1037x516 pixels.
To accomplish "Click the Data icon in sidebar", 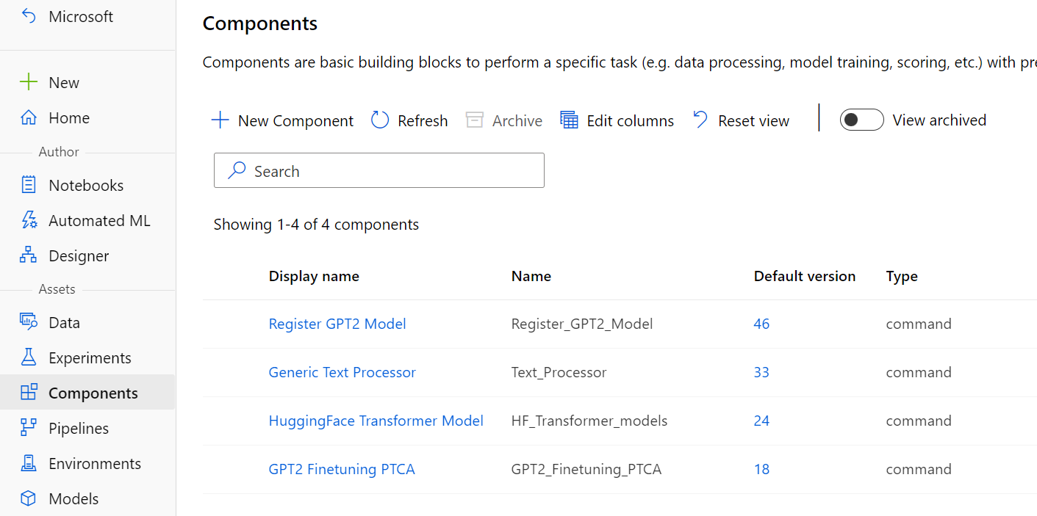I will (28, 322).
